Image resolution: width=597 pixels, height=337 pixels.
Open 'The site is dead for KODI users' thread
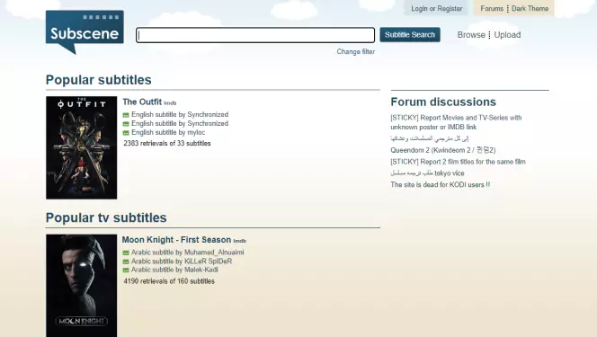[441, 184]
